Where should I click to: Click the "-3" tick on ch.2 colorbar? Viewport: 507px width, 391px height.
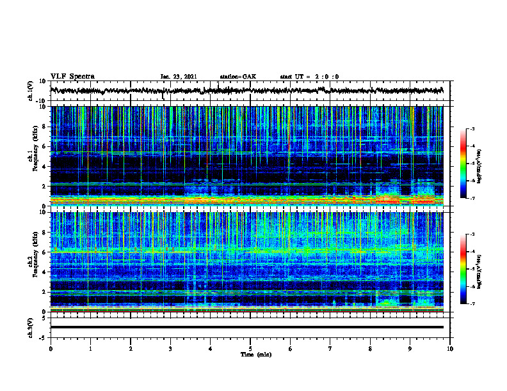pyautogui.click(x=472, y=234)
